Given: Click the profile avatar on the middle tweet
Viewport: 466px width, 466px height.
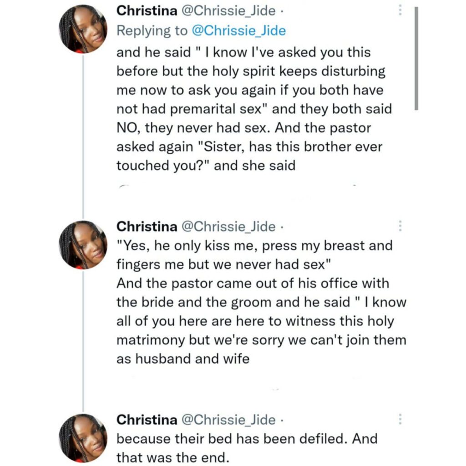Looking at the screenshot, I should [x=83, y=245].
